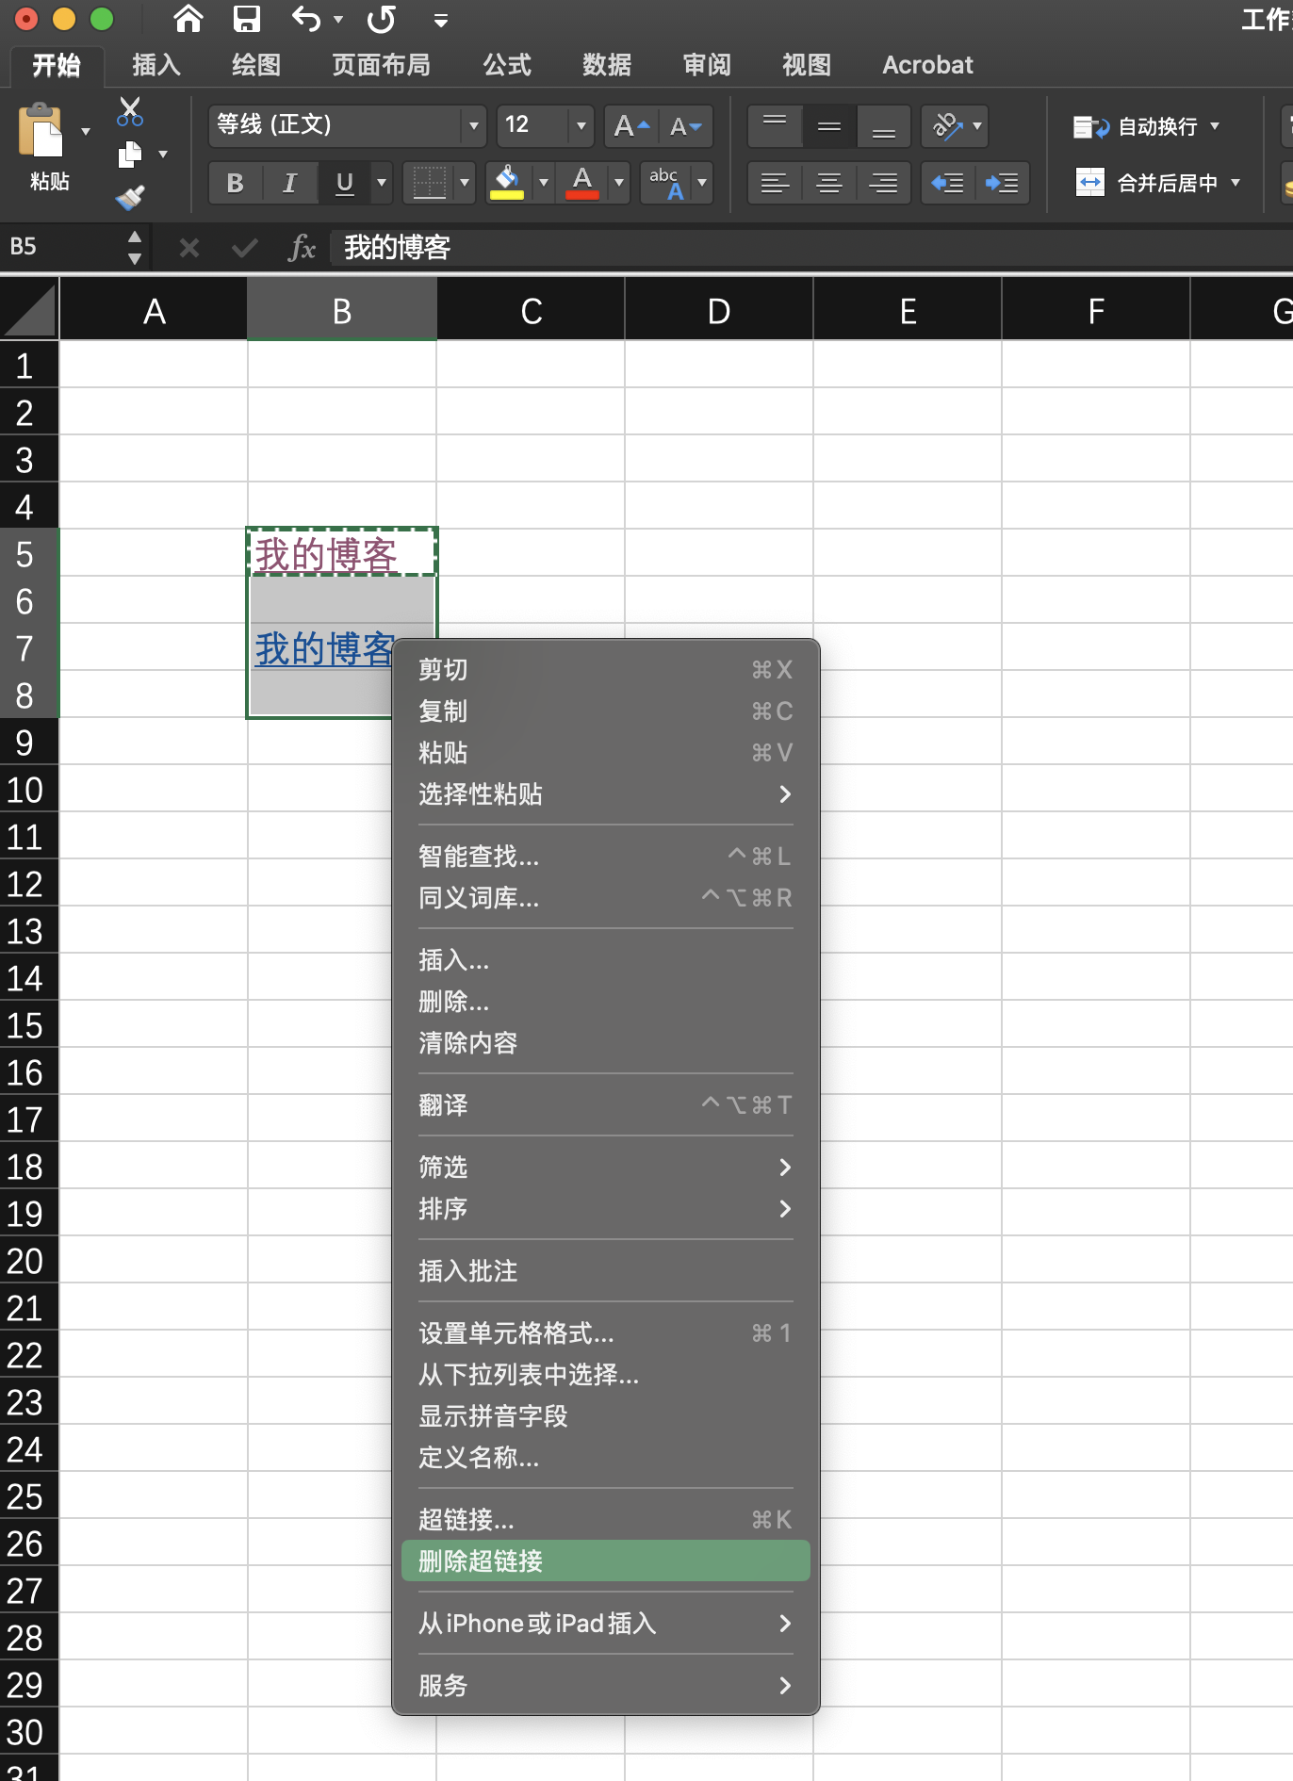
Task: Open the font name dropdown
Action: tap(474, 125)
